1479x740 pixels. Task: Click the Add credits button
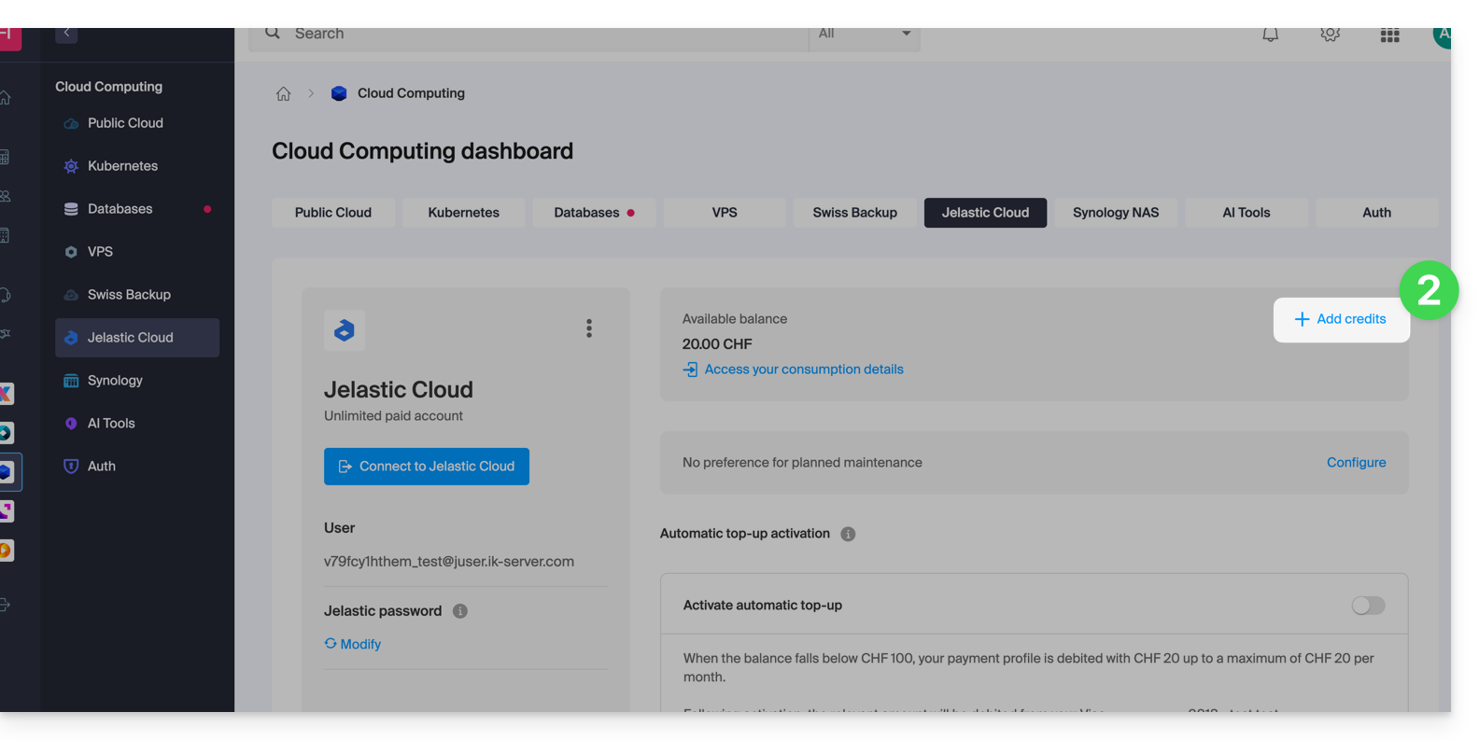point(1341,319)
